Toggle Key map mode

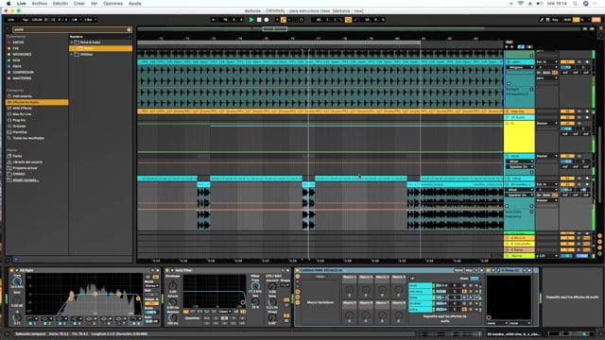[x=555, y=20]
